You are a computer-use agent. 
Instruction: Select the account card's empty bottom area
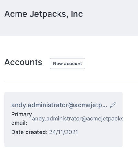click(63, 141)
